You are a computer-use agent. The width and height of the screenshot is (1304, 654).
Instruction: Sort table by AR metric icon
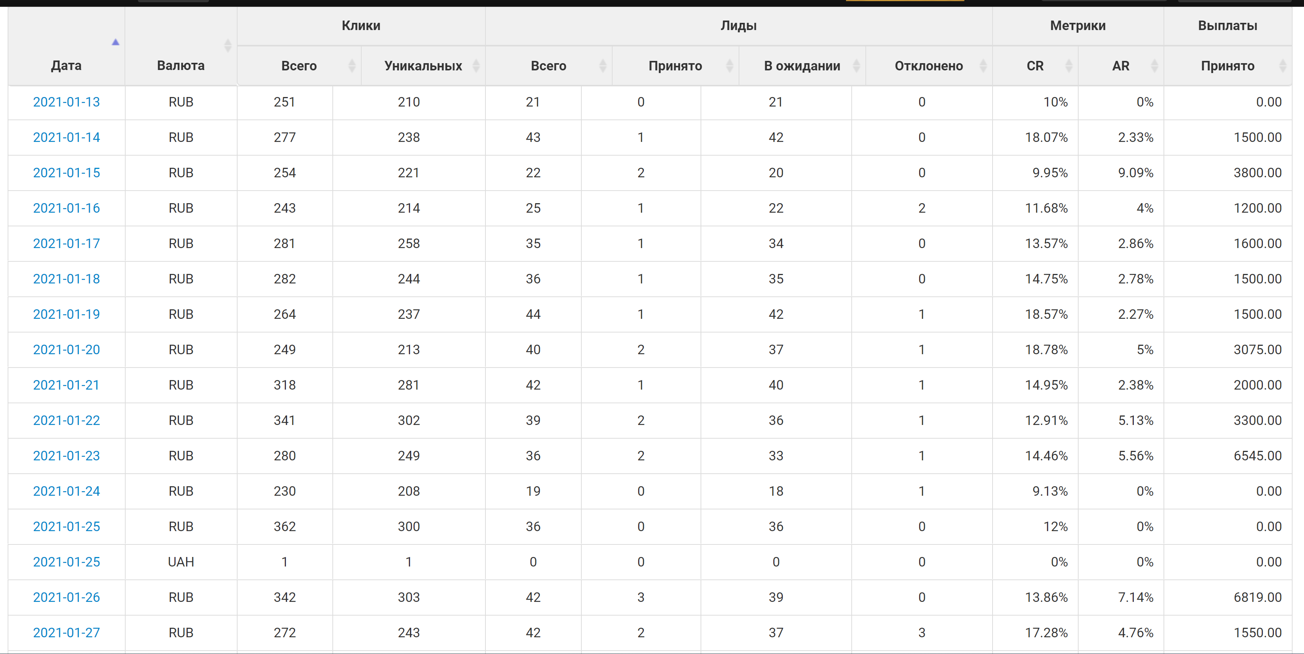1154,66
